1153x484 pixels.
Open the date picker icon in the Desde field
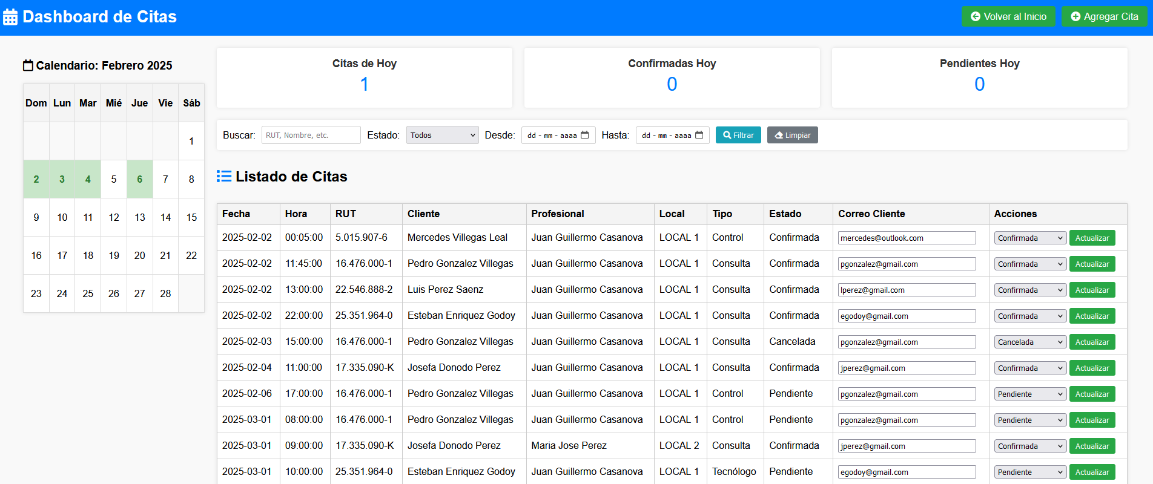[x=584, y=135]
